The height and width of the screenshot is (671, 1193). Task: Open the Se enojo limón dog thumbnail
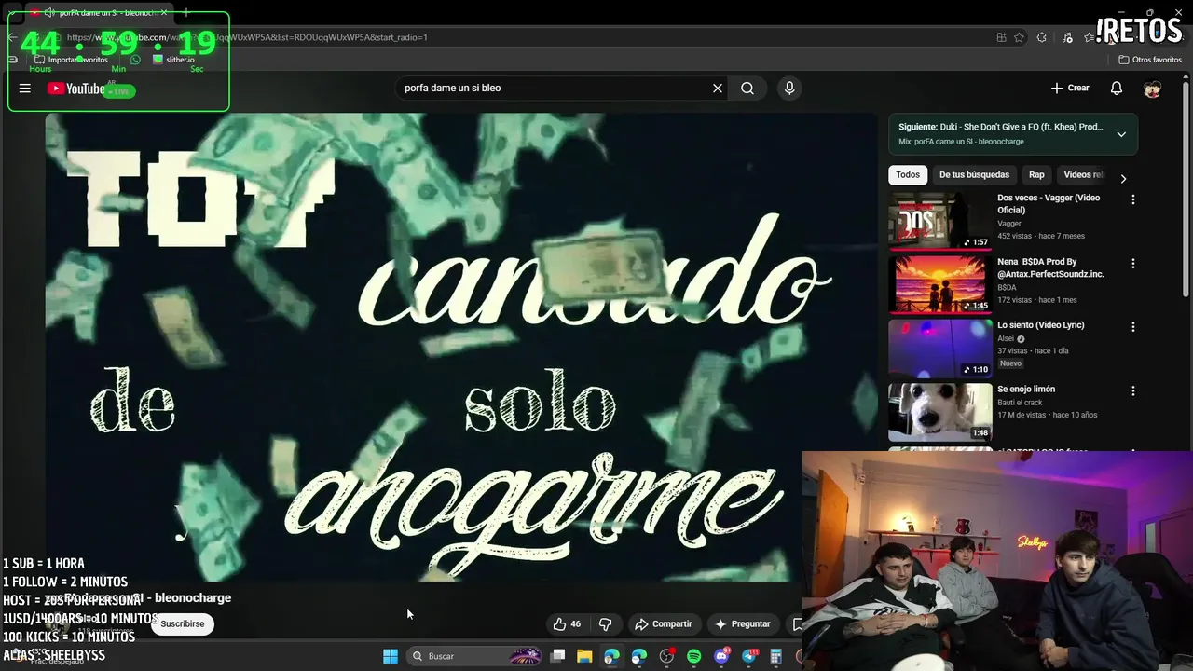point(940,412)
